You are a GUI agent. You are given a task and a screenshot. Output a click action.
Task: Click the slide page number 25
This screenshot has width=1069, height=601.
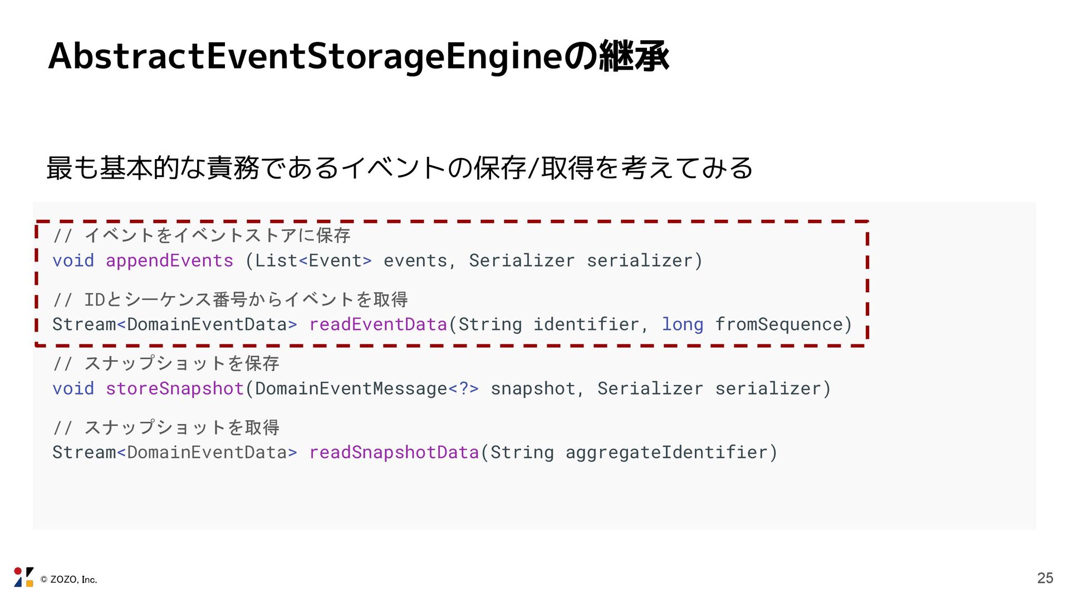point(1045,578)
